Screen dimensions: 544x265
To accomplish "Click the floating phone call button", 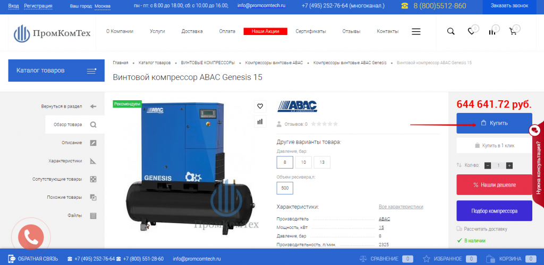I will (x=31, y=237).
